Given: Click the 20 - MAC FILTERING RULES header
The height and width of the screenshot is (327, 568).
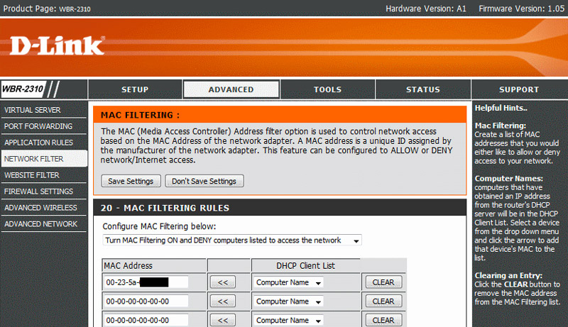Looking at the screenshot, I should (165, 208).
